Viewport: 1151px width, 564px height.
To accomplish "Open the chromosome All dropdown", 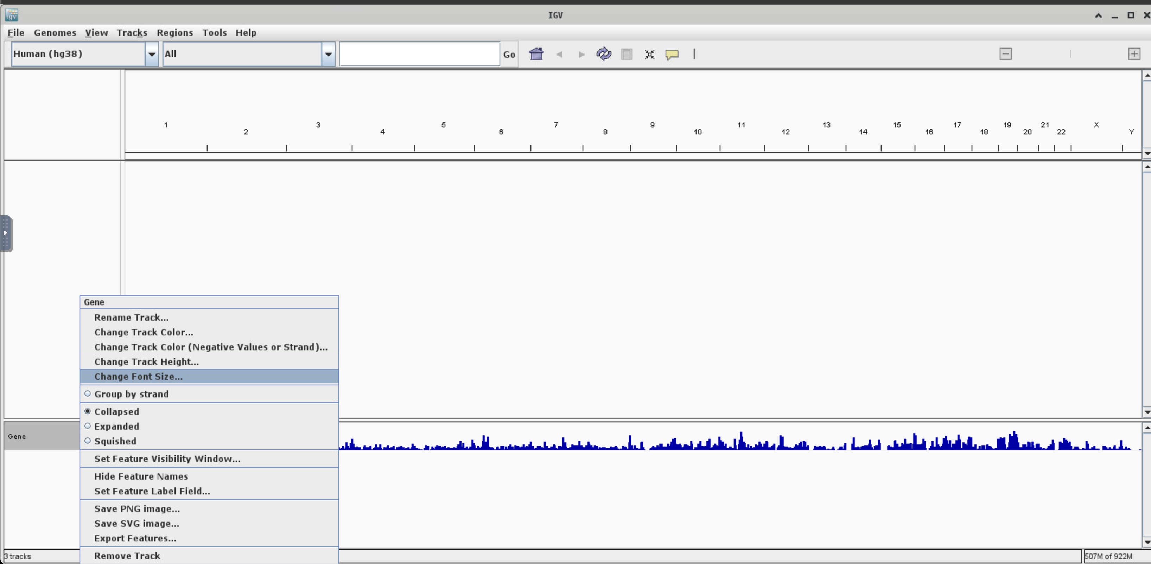I will tap(329, 54).
